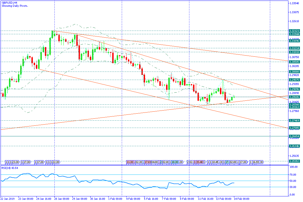Open the 18:45 event marker
The image size is (303, 202).
click(x=215, y=162)
